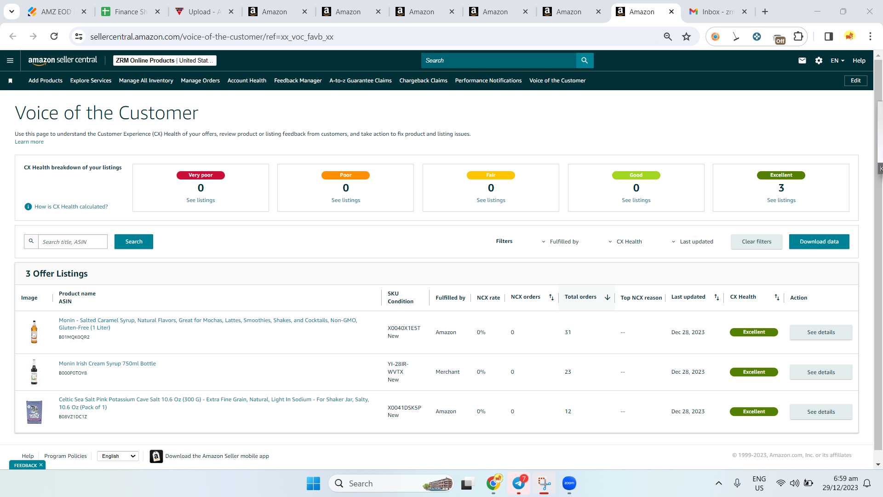Open the Help link in top header
The height and width of the screenshot is (497, 883).
tap(859, 60)
